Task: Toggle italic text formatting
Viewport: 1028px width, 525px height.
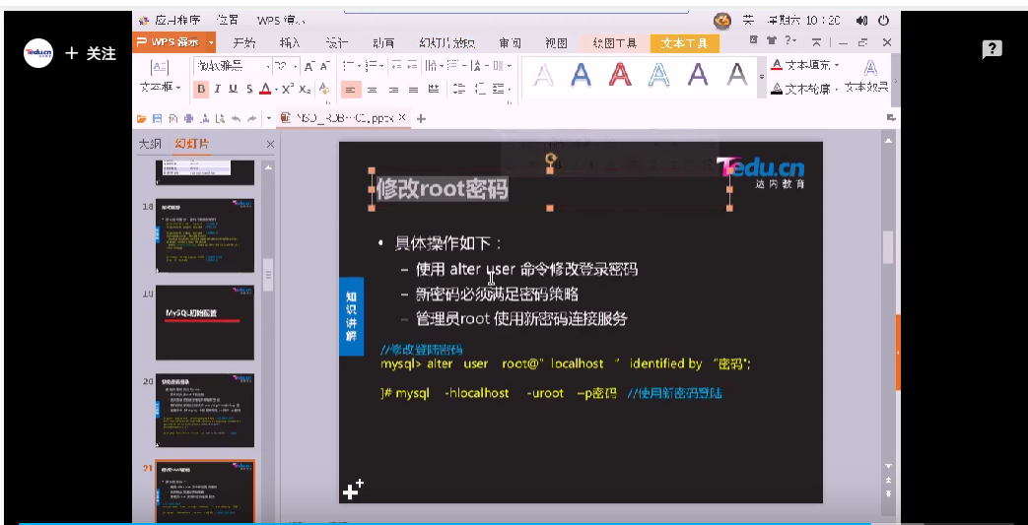Action: click(218, 89)
